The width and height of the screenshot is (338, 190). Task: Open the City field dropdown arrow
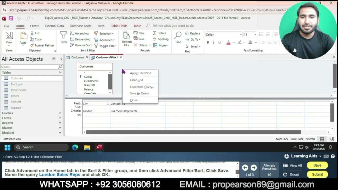pos(108,104)
